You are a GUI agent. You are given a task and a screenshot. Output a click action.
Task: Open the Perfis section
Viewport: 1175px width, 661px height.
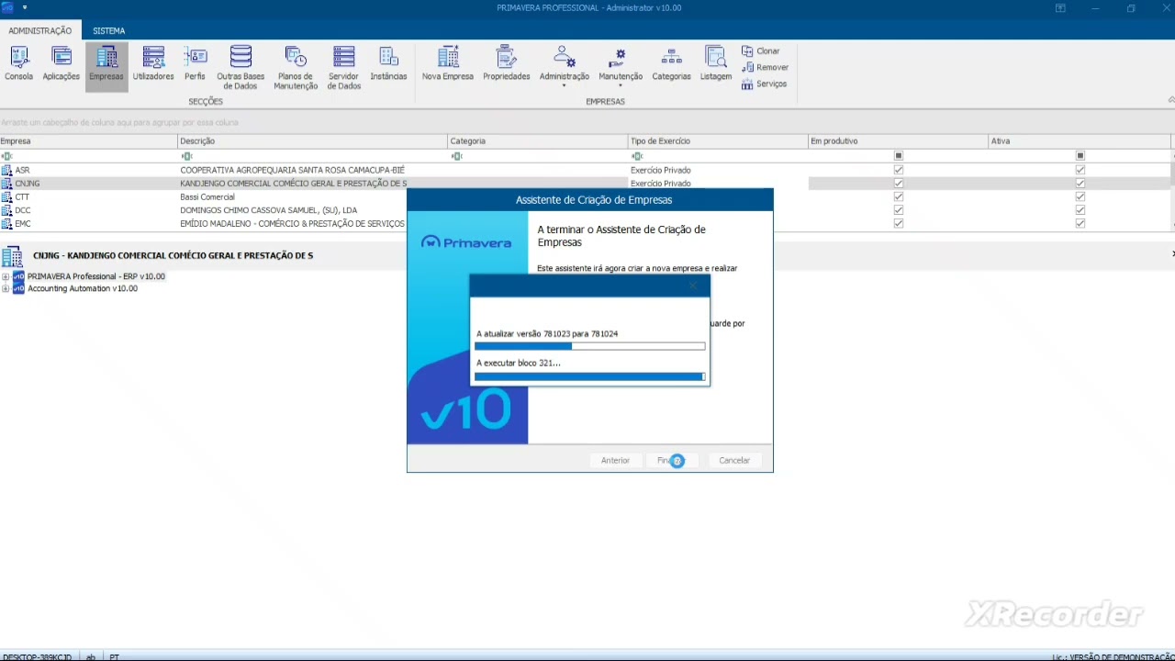coord(195,64)
